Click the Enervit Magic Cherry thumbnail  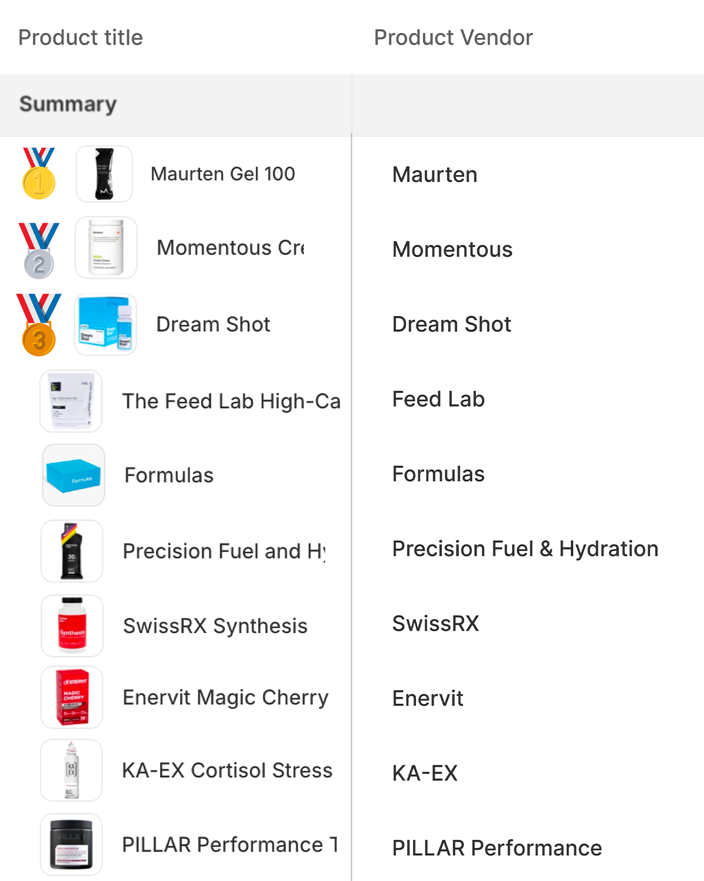pos(72,697)
